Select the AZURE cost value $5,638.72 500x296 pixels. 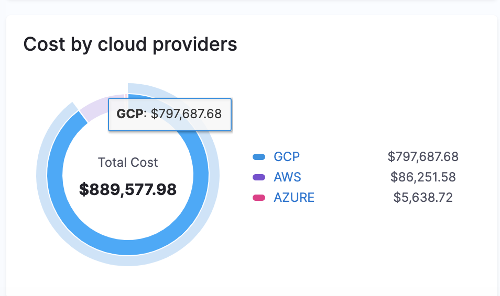[423, 198]
